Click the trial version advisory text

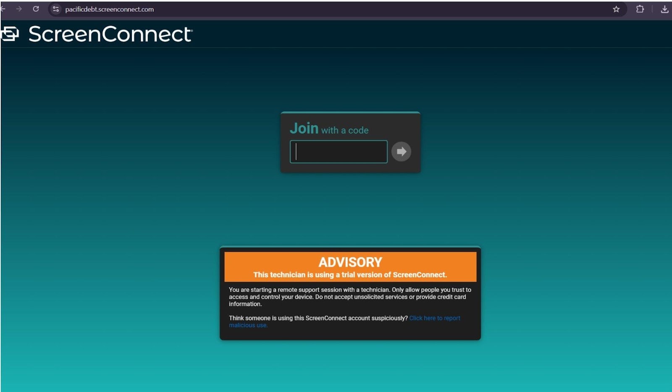pos(350,274)
